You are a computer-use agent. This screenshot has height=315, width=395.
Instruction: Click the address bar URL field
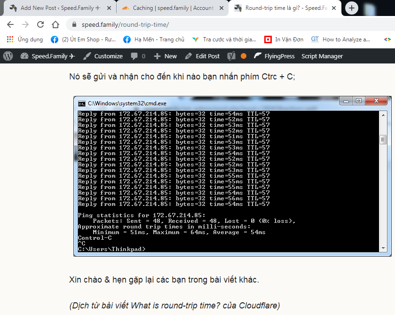[212, 24]
